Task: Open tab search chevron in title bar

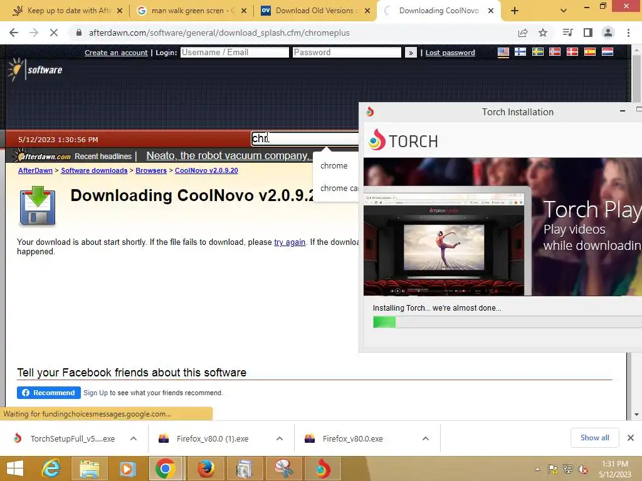Action: pos(564,11)
